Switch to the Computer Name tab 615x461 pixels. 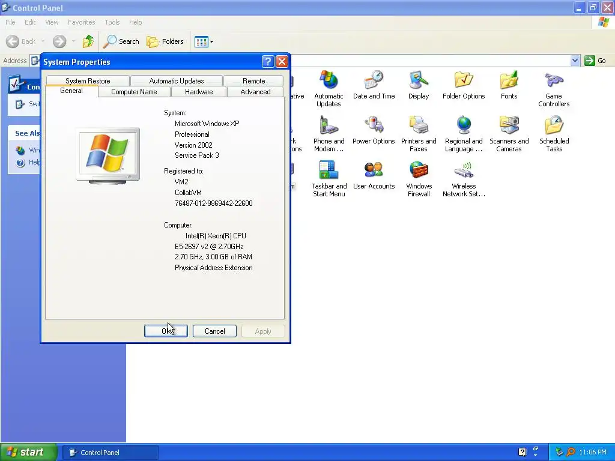(134, 92)
